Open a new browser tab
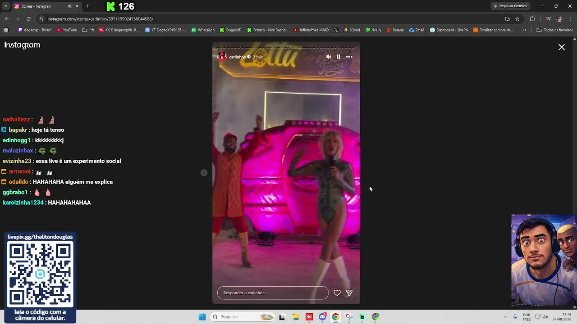The image size is (577, 324). click(87, 6)
